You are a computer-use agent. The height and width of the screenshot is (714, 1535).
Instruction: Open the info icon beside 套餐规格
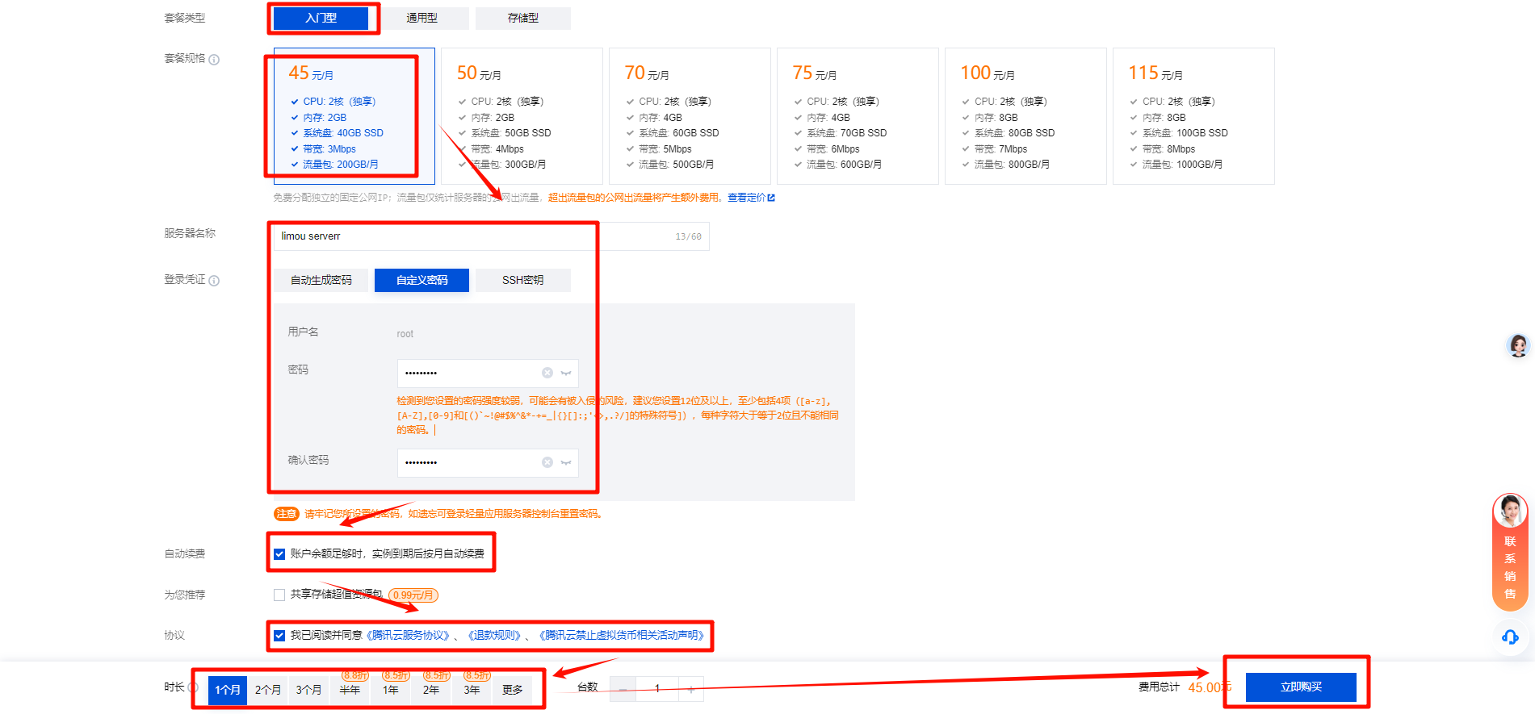(x=214, y=60)
